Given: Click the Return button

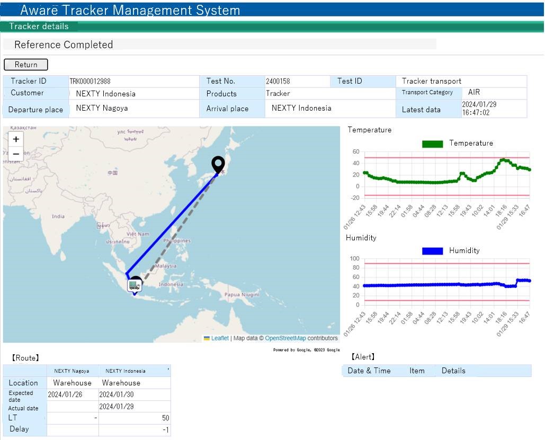Looking at the screenshot, I should (x=26, y=65).
